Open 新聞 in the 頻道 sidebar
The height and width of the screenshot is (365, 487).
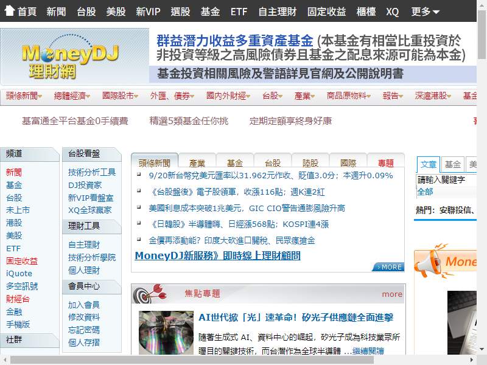(14, 172)
